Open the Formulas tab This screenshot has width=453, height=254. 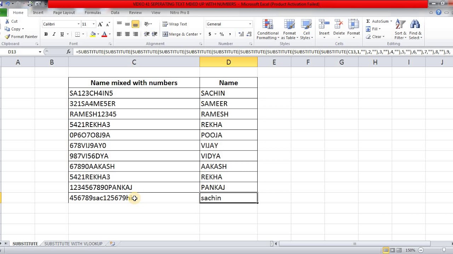pyautogui.click(x=93, y=12)
